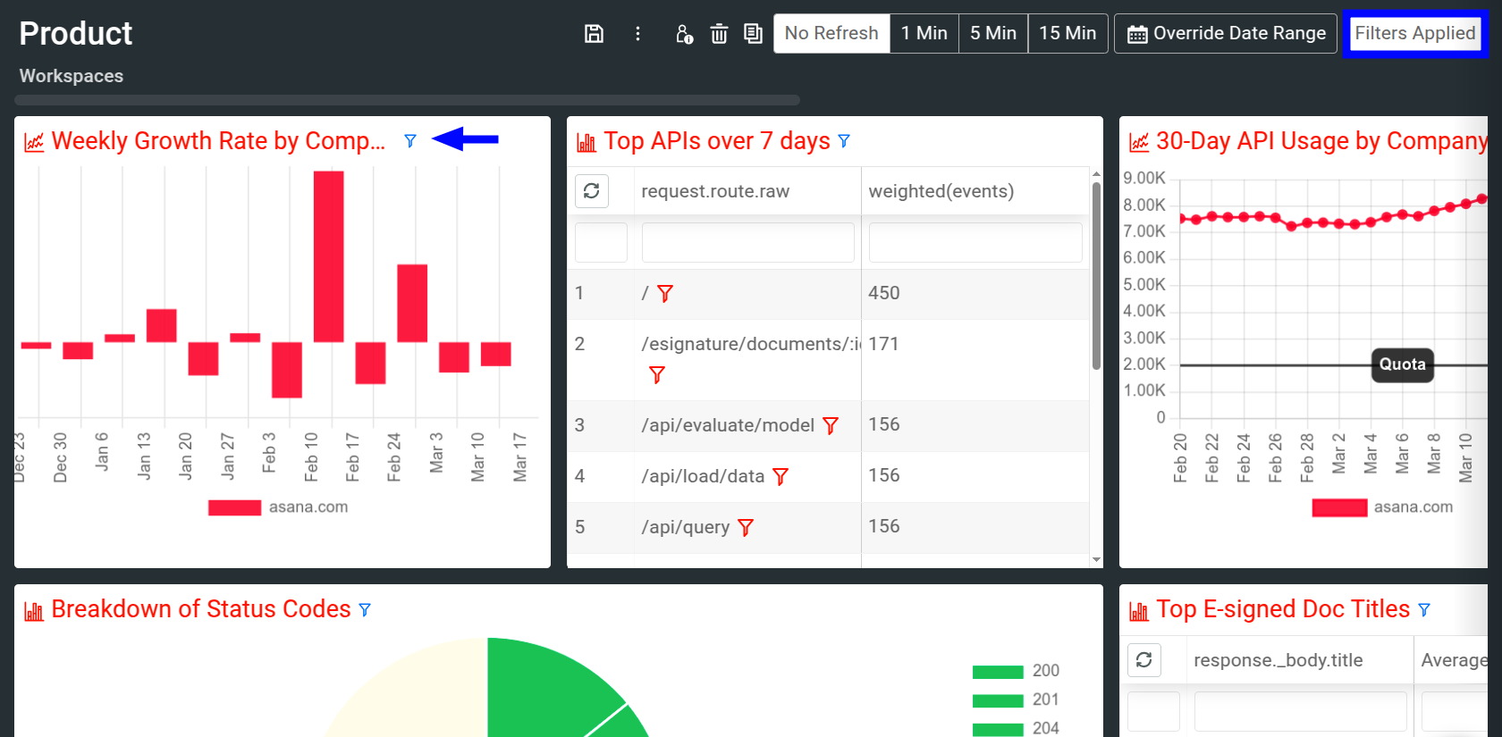Click the trash delete dashboard icon
Viewport: 1502px width, 737px height.
[719, 34]
